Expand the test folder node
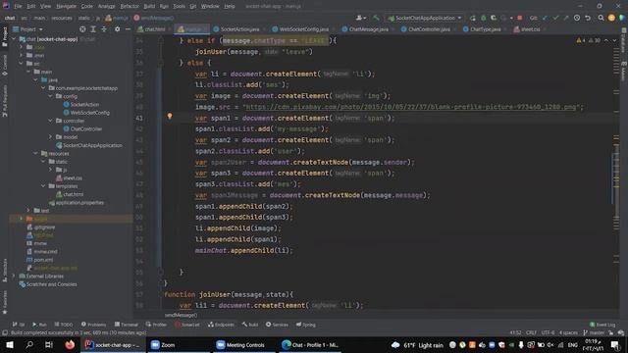 click(28, 210)
